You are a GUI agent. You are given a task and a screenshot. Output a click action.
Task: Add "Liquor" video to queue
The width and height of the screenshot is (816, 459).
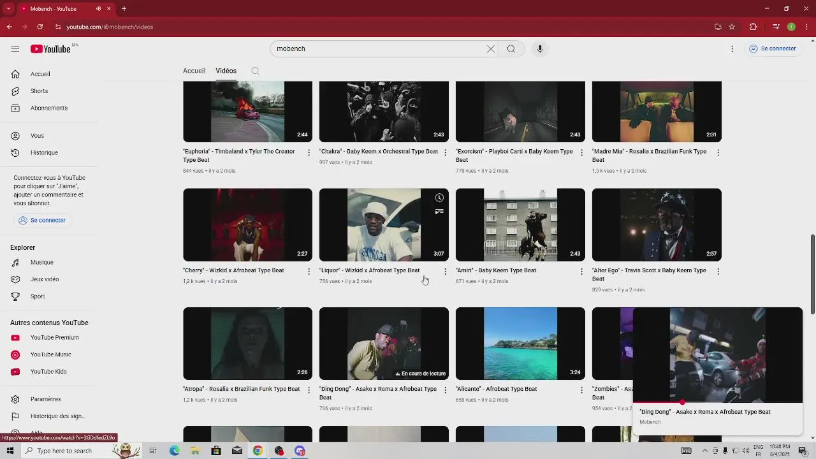439,212
